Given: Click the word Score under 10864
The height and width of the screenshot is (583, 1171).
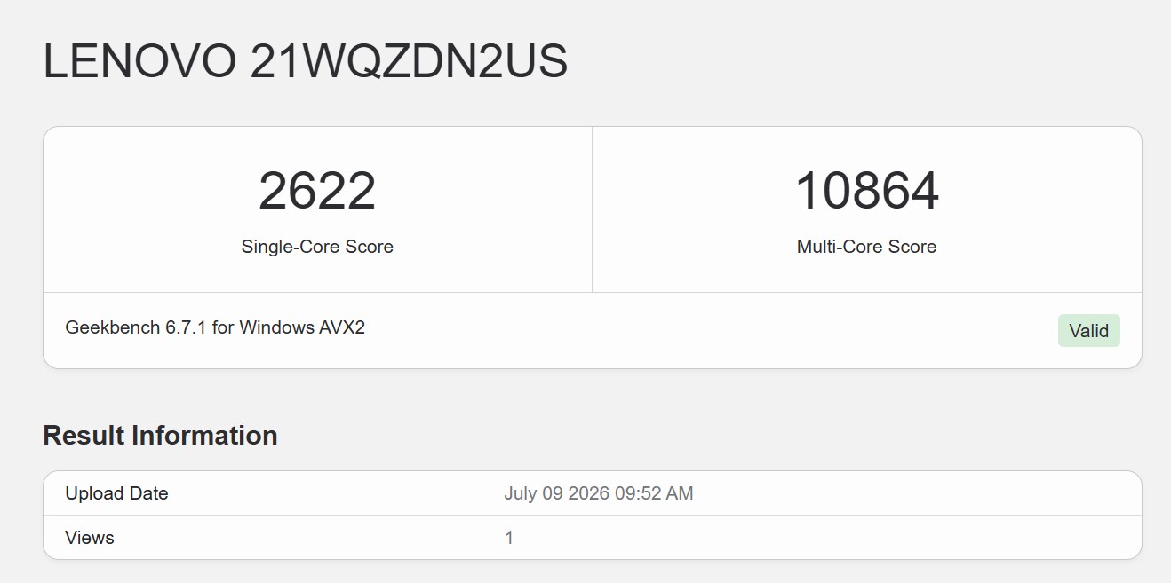Looking at the screenshot, I should 912,247.
